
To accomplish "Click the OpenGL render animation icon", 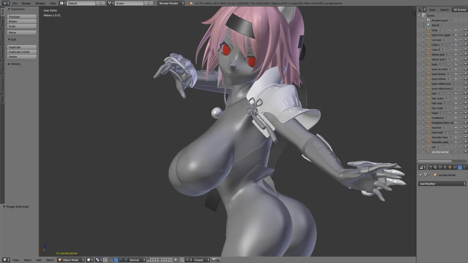I will pos(218,260).
